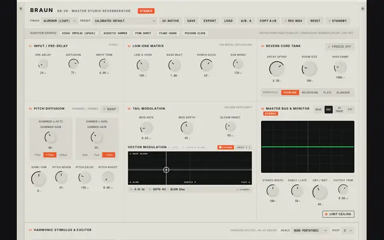Select the Klangdom manifold tab
This screenshot has height=240, width=384.
(343, 92)
